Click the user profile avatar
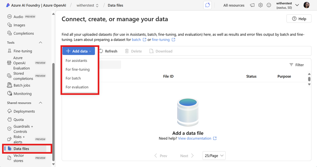The image size is (317, 167). click(x=307, y=5)
